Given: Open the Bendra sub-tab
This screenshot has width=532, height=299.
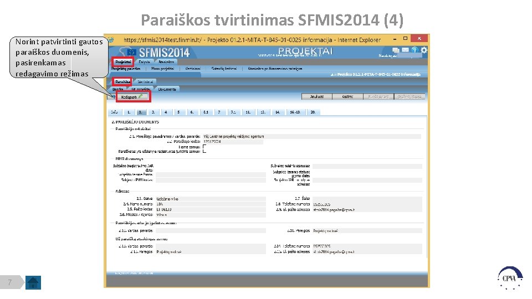Looking at the screenshot, I should (117, 89).
